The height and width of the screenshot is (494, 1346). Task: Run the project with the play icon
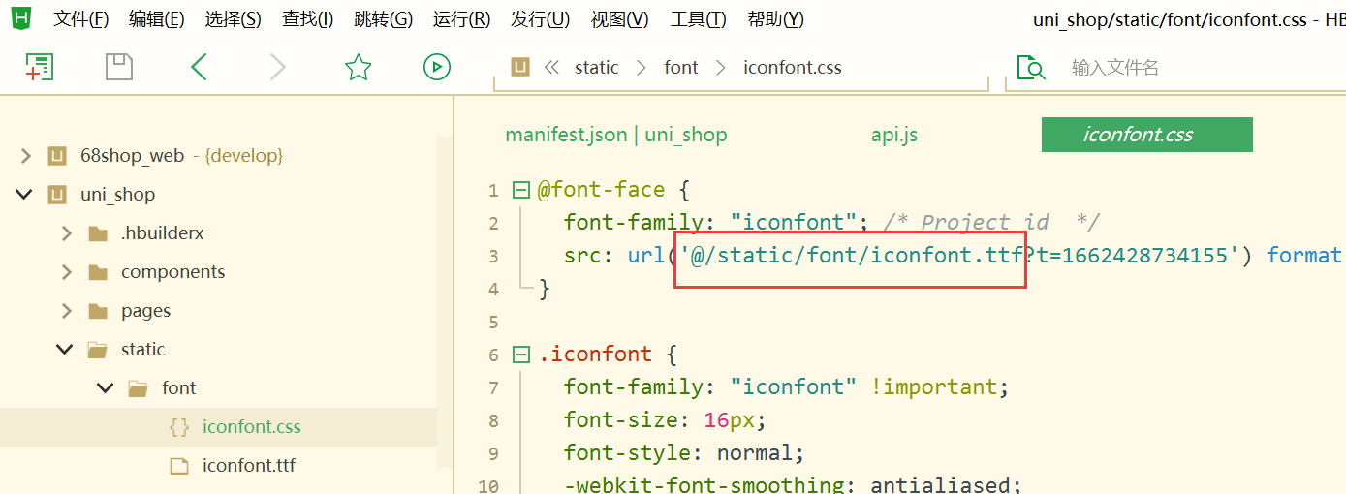click(437, 67)
